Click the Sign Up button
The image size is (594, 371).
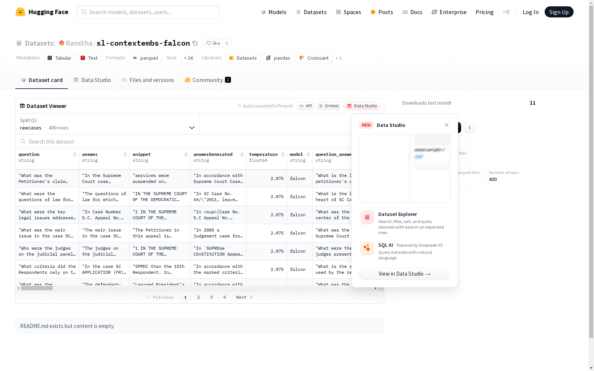click(559, 12)
